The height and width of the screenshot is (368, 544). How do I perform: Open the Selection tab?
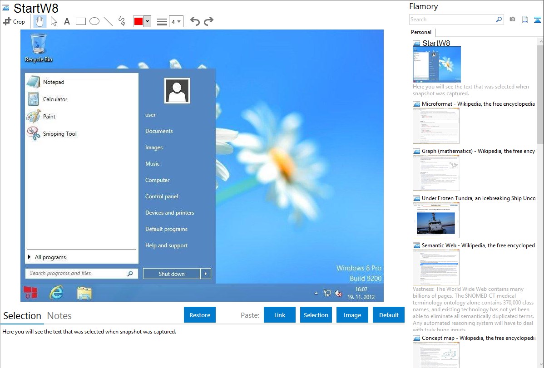[22, 316]
